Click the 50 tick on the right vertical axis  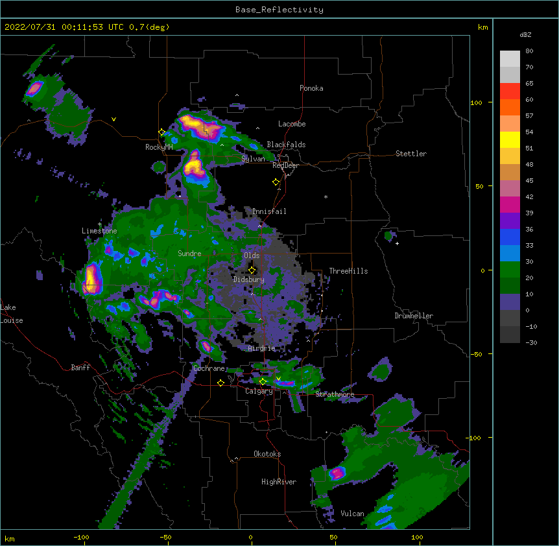click(479, 186)
